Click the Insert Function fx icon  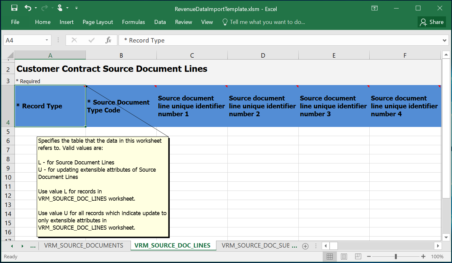(x=108, y=40)
